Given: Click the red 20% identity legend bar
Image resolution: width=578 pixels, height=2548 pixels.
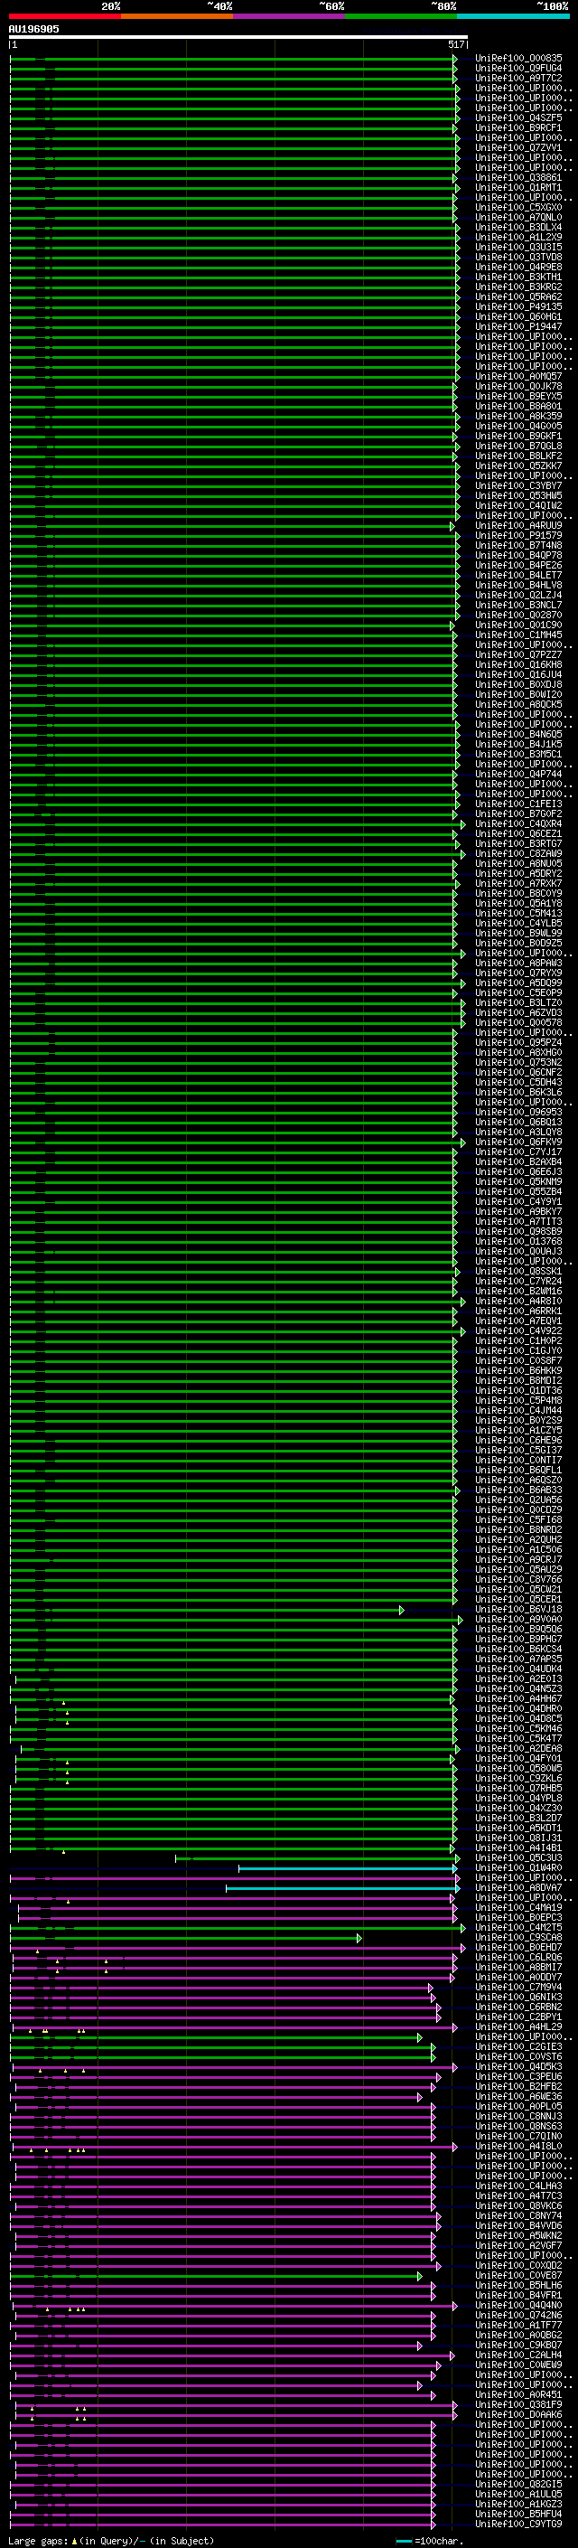Looking at the screenshot, I should click(x=64, y=16).
